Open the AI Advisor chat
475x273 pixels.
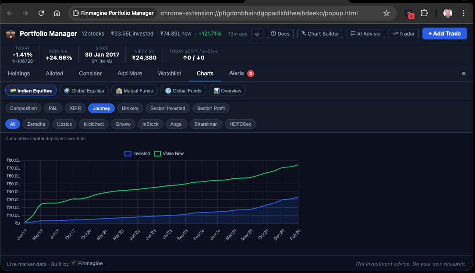click(x=365, y=33)
